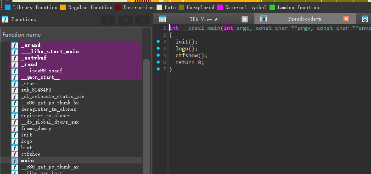Image resolution: width=371 pixels, height=174 pixels.
Task: Toggle breakpoint dot on line 5
Action: click(158, 55)
